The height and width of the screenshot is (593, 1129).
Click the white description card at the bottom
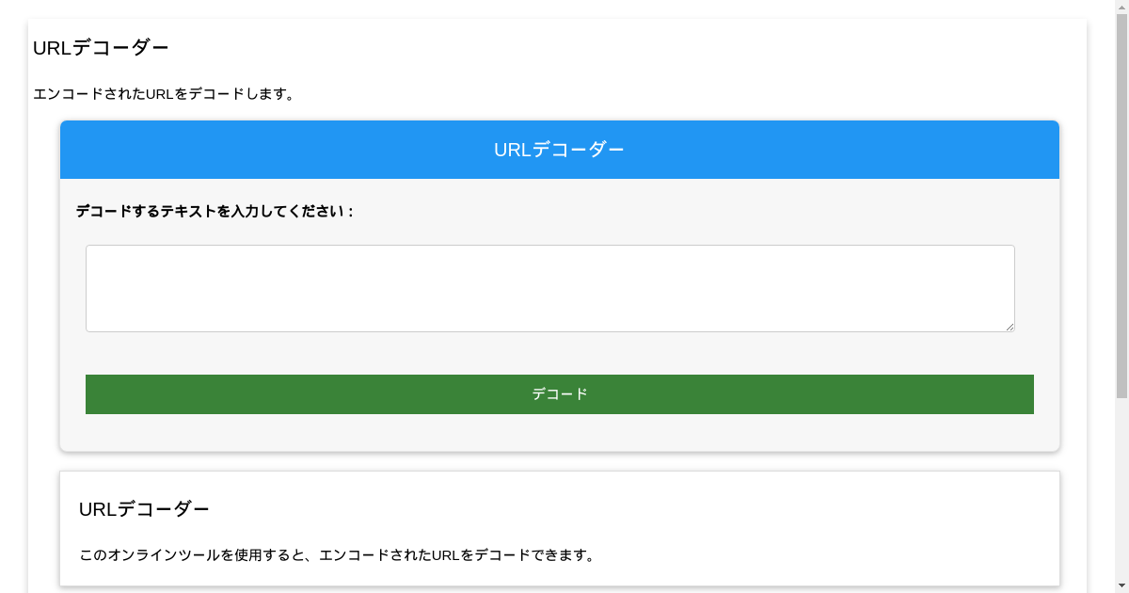(x=847, y=527)
